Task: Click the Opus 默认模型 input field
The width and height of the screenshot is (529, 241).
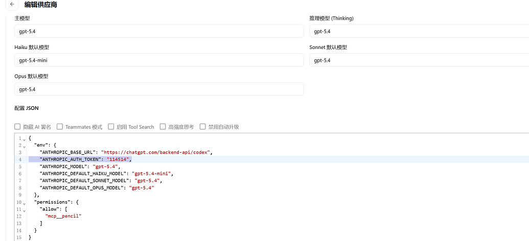Action: coord(159,89)
